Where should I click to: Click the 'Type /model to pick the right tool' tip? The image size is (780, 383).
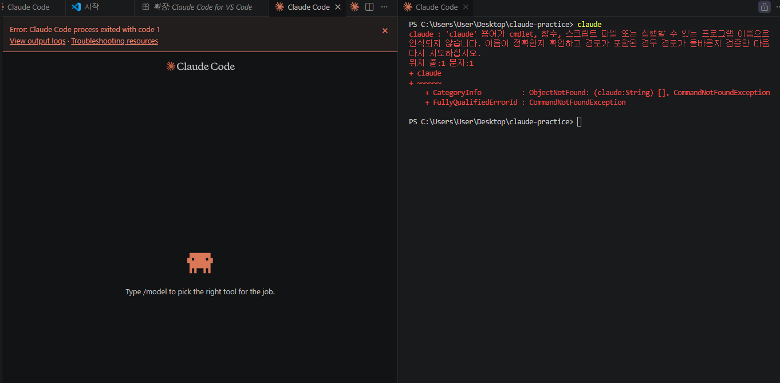(x=200, y=291)
